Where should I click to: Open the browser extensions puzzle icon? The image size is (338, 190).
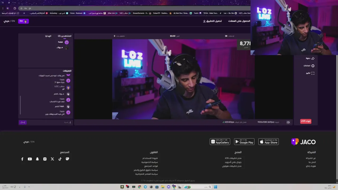pos(15,8)
